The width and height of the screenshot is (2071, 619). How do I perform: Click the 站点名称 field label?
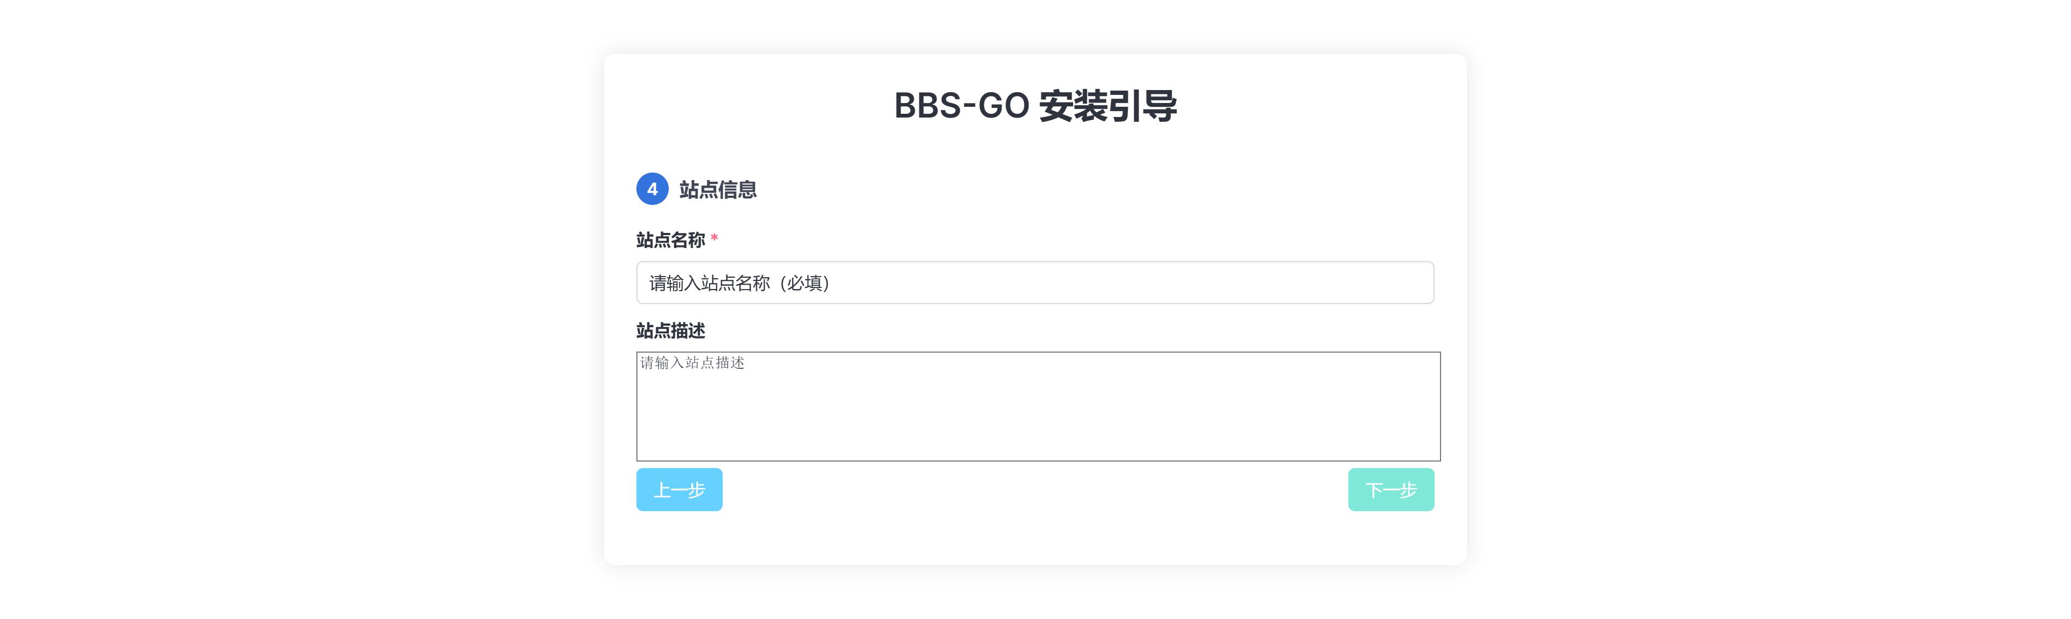coord(670,239)
